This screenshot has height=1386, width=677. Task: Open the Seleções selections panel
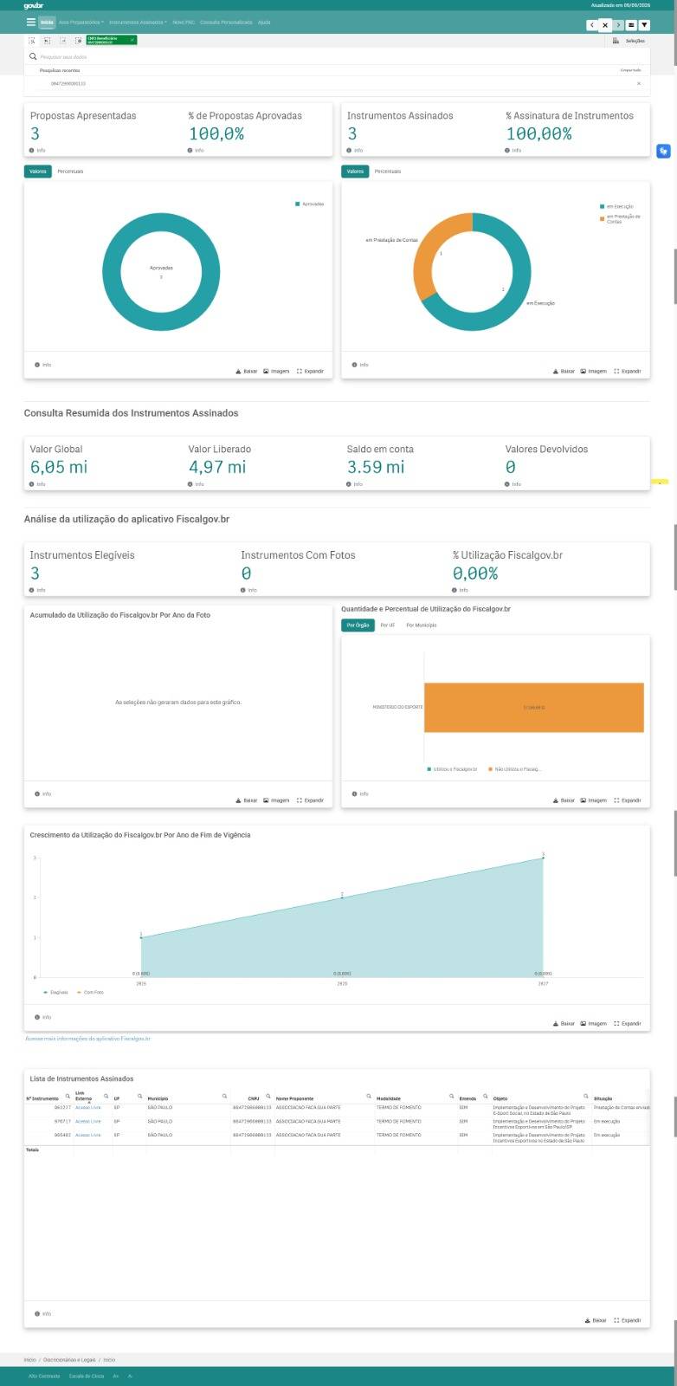click(x=629, y=41)
